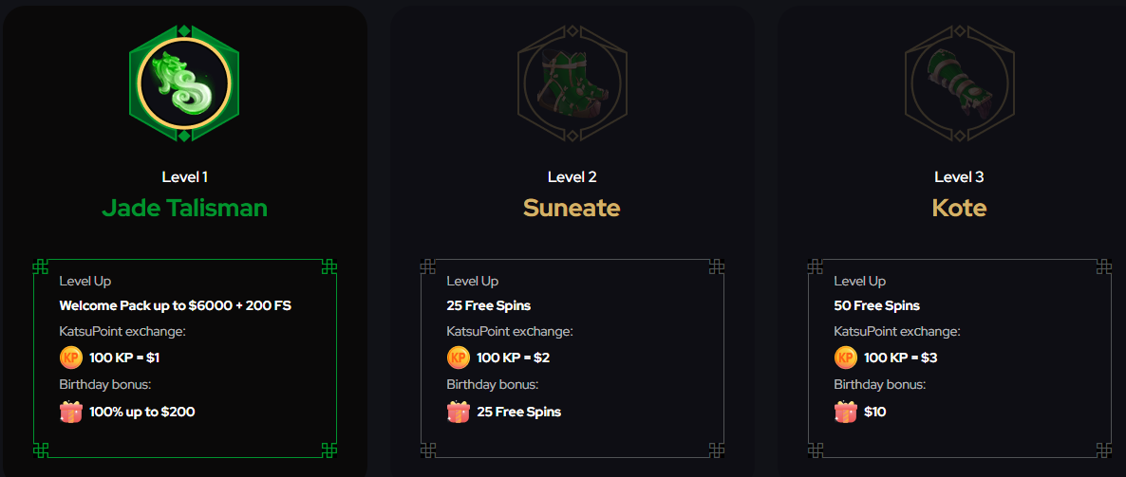The image size is (1126, 477).
Task: Click Welcome Pack up to $6000 + 200 FS
Action: (x=176, y=305)
